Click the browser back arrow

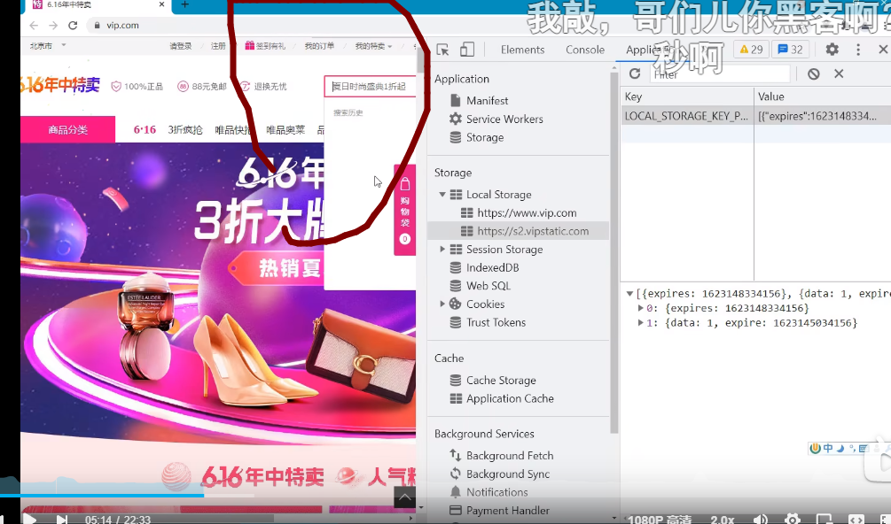coord(34,26)
